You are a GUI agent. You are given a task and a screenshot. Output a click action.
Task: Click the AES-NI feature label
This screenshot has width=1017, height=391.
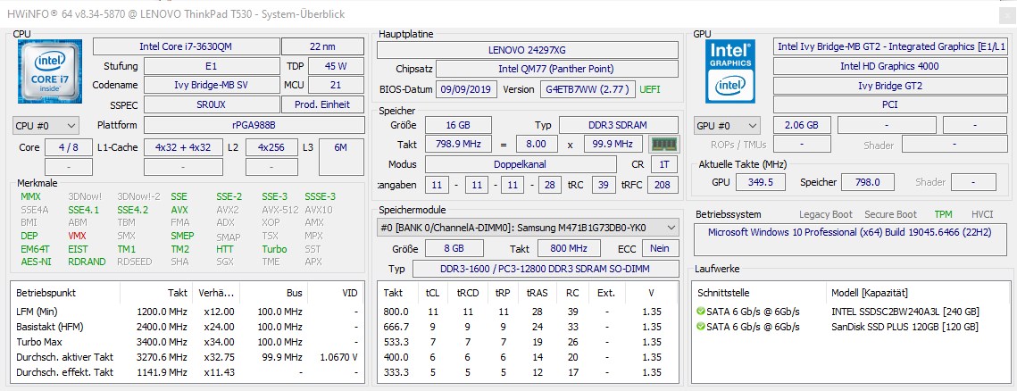coord(36,262)
